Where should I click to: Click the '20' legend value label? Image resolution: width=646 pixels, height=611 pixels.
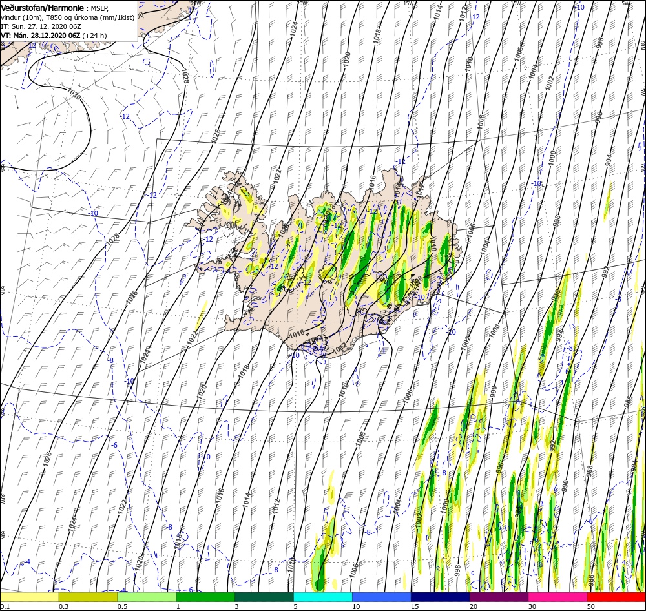(474, 606)
